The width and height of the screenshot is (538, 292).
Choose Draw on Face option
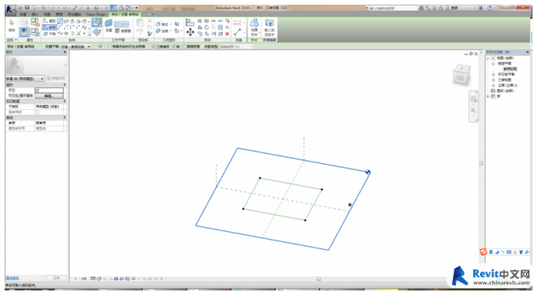tap(97, 32)
